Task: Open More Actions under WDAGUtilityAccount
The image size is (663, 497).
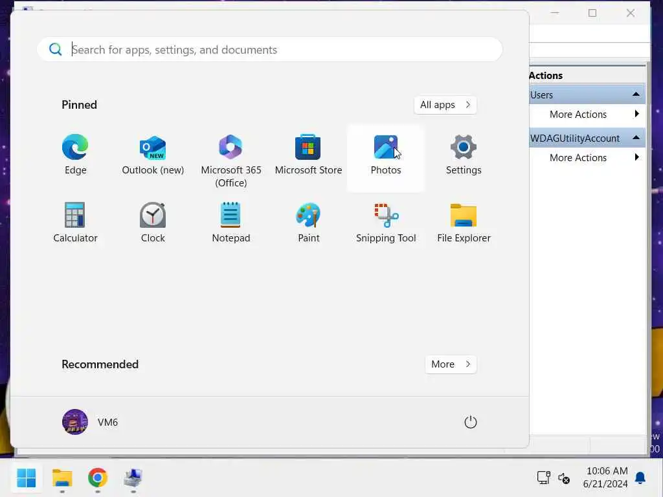Action: point(587,158)
